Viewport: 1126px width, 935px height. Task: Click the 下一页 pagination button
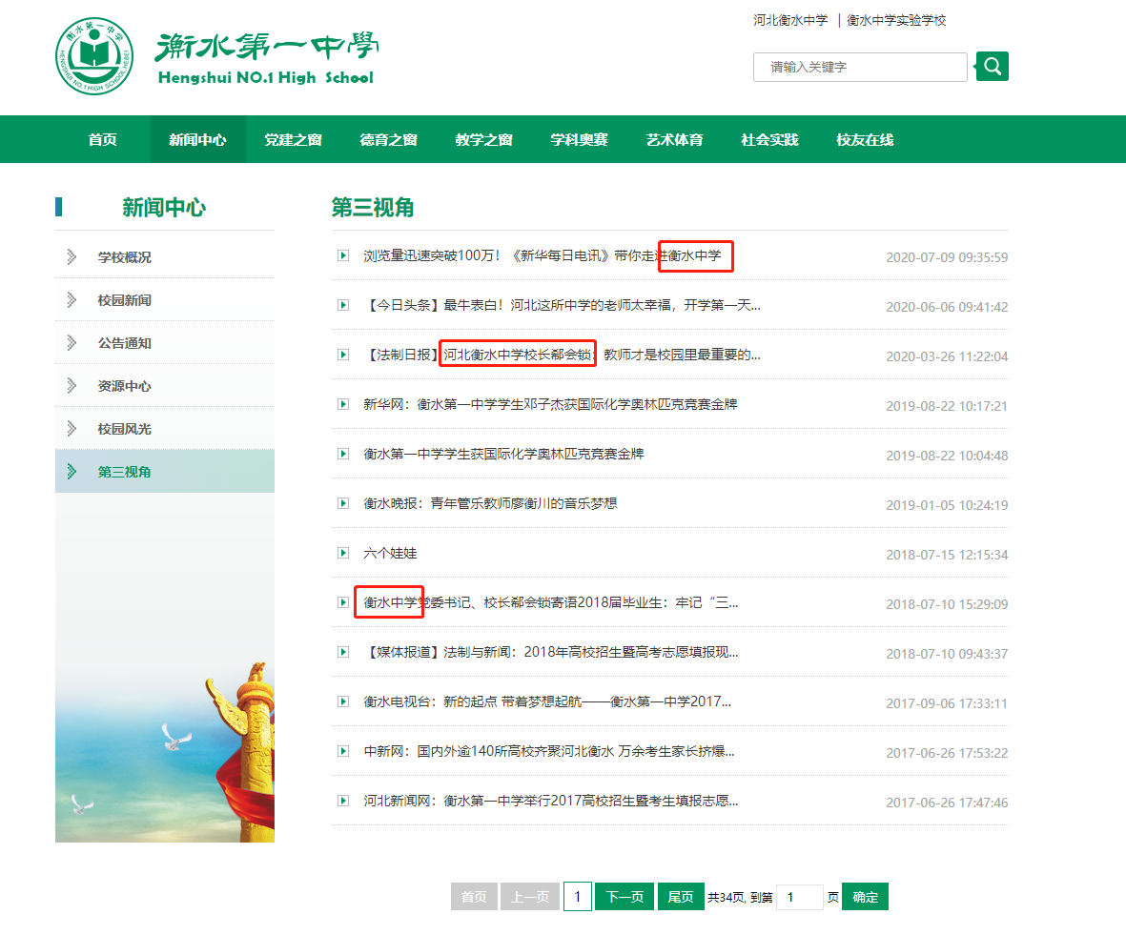click(624, 896)
